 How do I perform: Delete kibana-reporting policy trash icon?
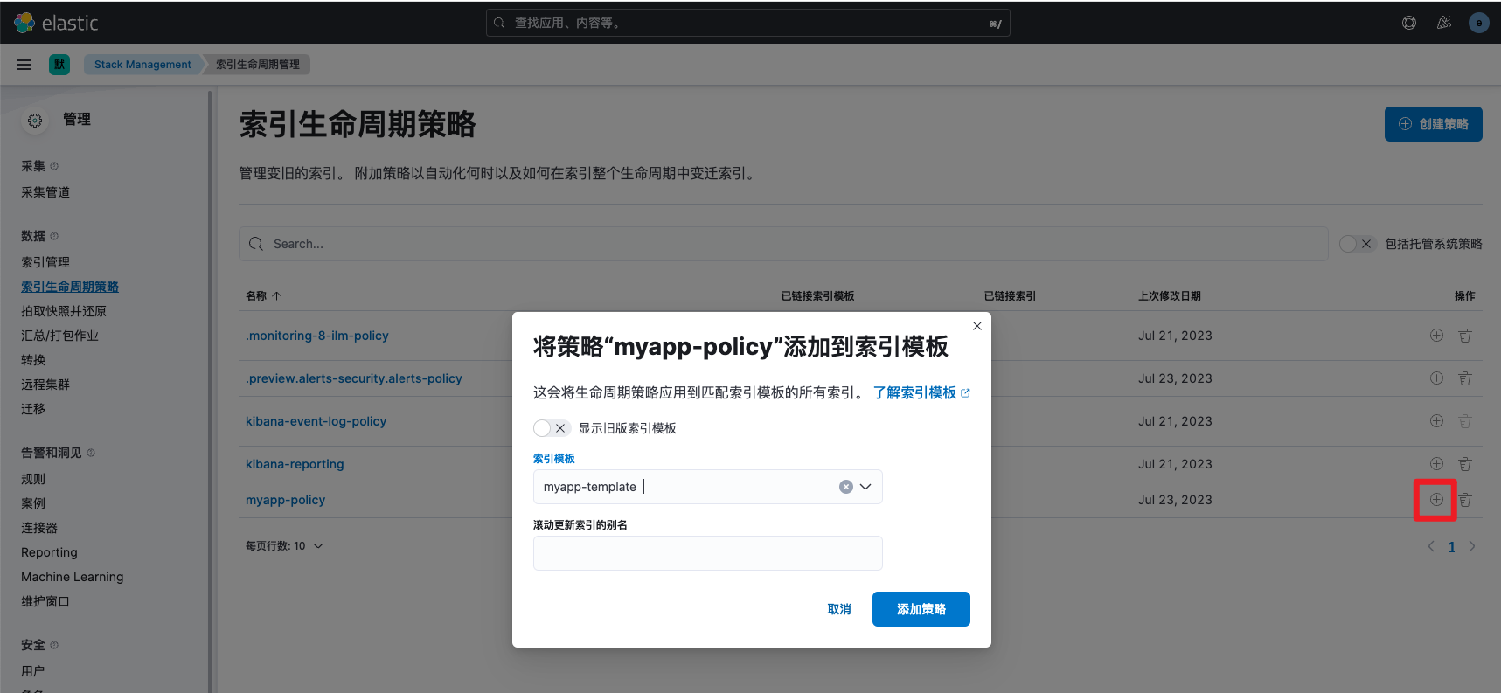pyautogui.click(x=1465, y=464)
